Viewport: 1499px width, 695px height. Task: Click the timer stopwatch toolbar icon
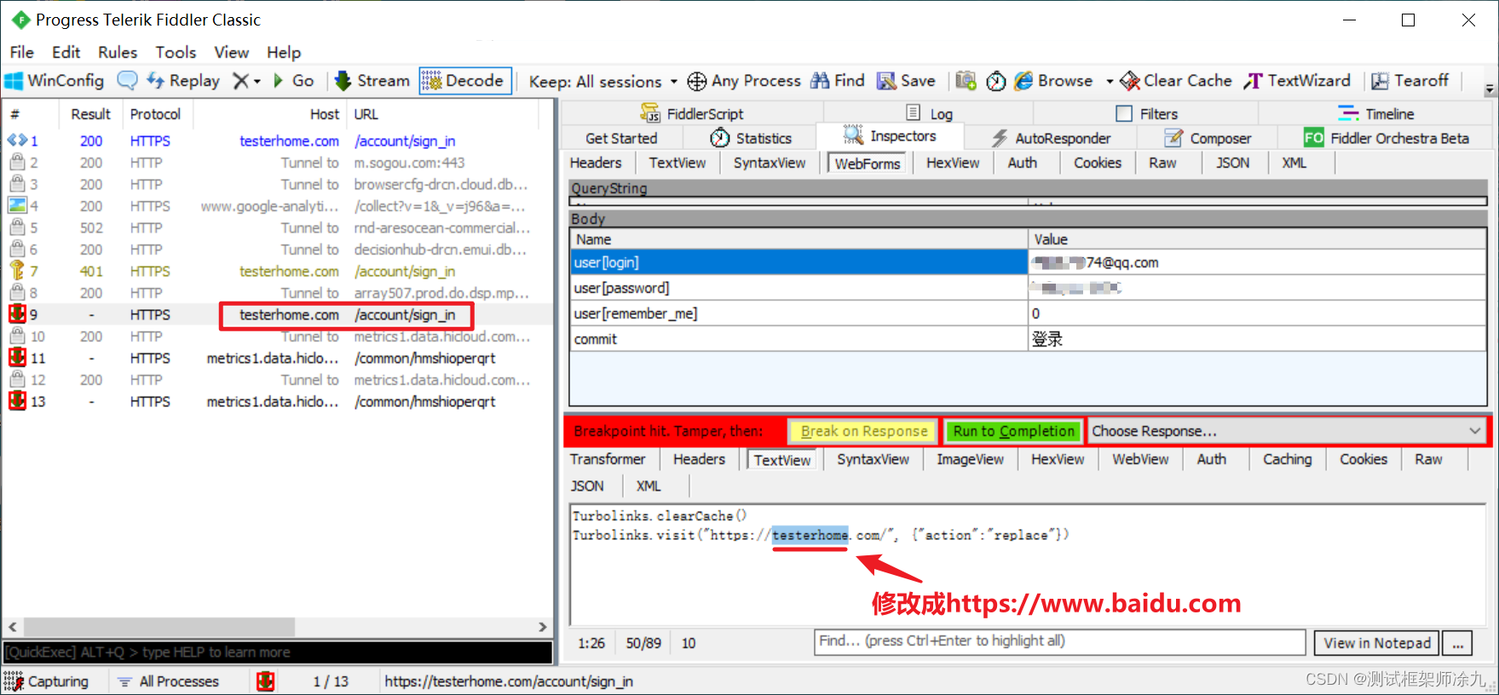coord(995,81)
